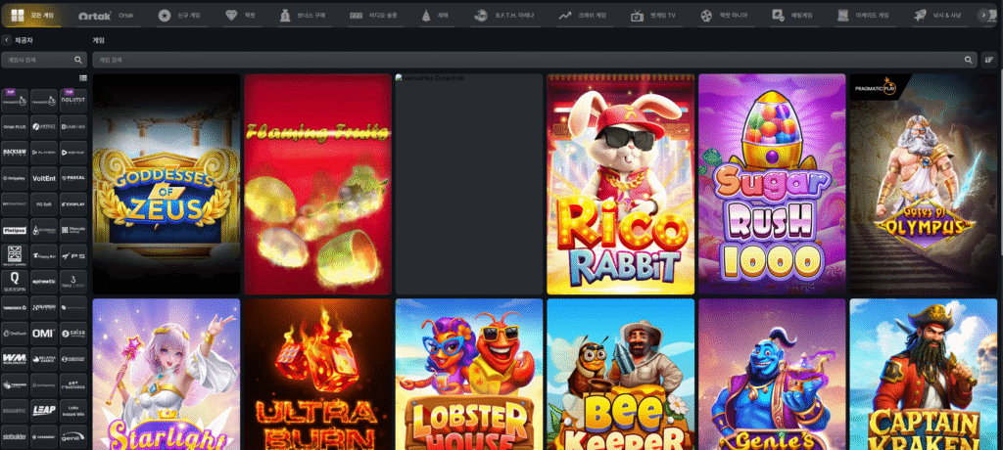Click the LEAP provider logo
This screenshot has height=450, width=1003.
[x=44, y=409]
